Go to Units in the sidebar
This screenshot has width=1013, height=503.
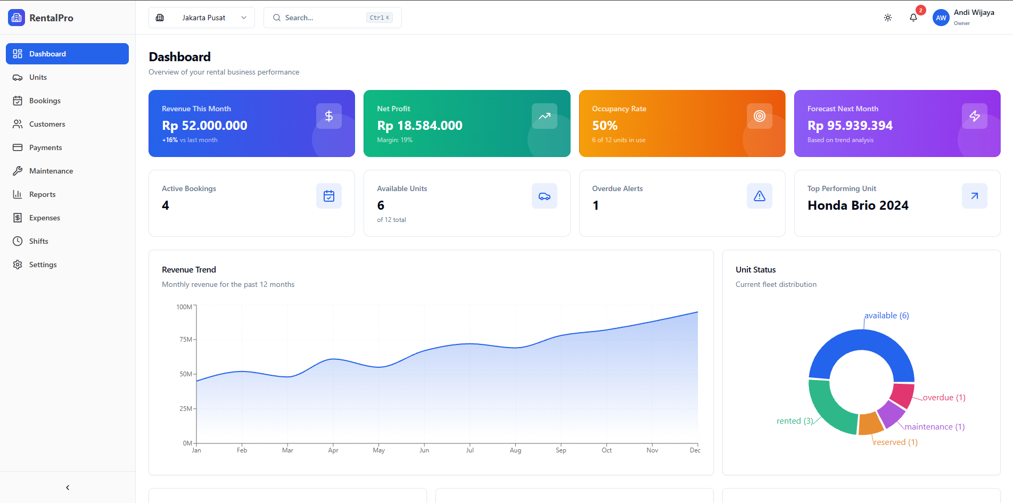coord(38,77)
